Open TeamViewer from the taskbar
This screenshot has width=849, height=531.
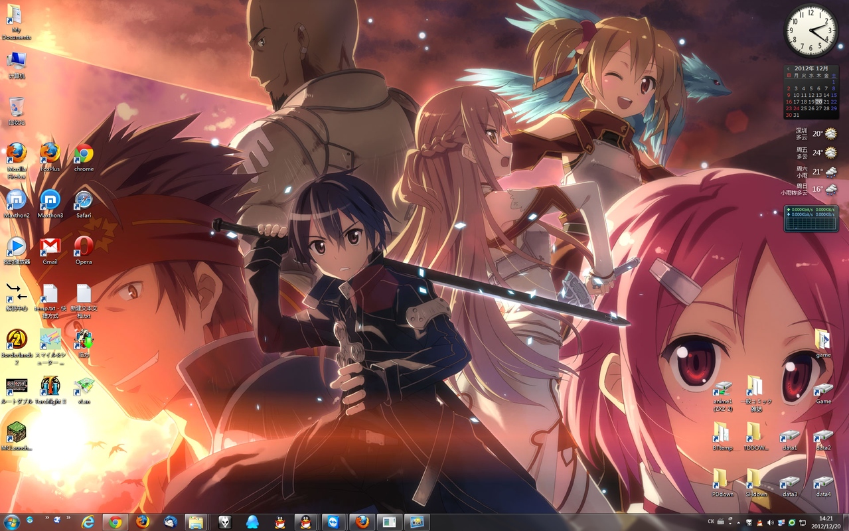pyautogui.click(x=333, y=522)
